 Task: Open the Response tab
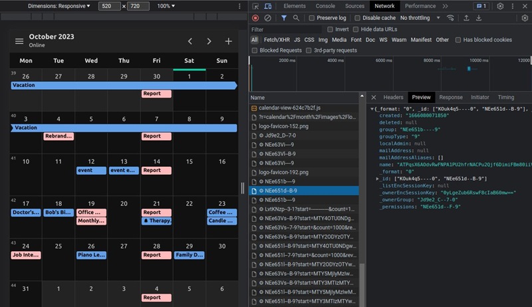(451, 97)
